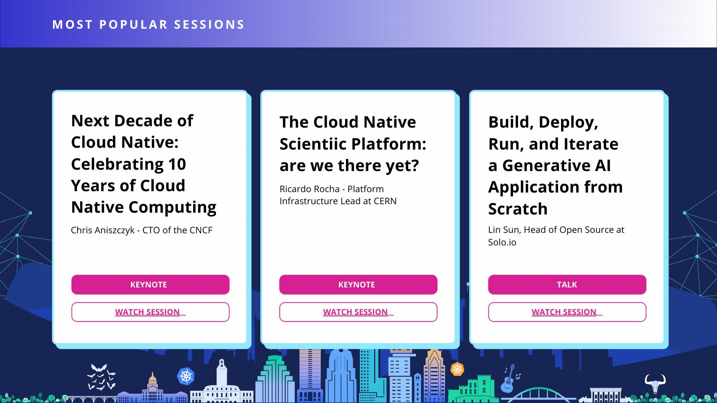Image resolution: width=717 pixels, height=403 pixels.
Task: Open WATCH SESSION for Generative AI talk
Action: [x=567, y=312]
